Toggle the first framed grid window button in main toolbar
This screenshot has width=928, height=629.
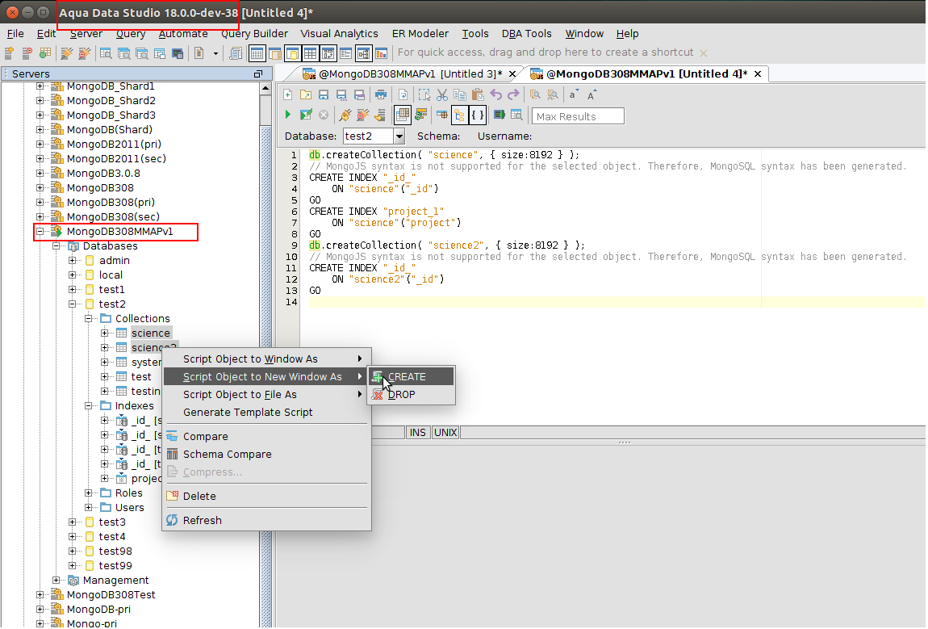click(257, 53)
